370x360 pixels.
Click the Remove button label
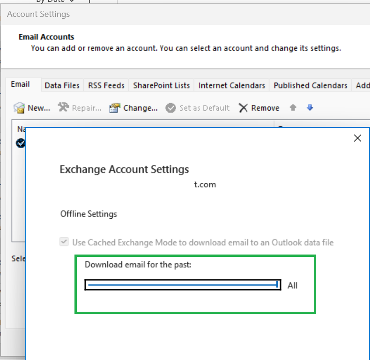click(265, 108)
